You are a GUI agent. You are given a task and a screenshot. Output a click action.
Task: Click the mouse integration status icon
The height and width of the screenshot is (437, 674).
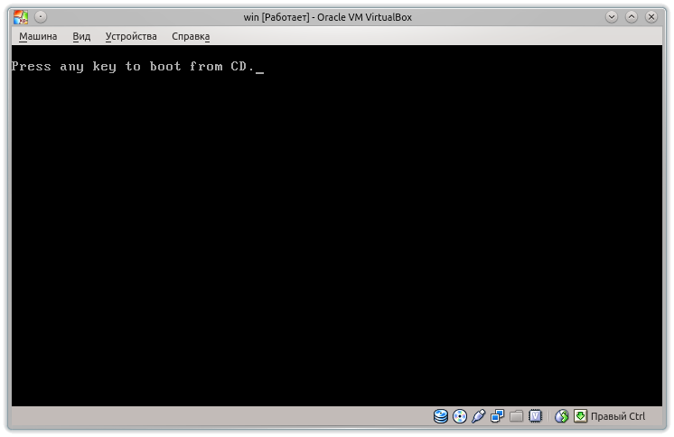(x=561, y=416)
